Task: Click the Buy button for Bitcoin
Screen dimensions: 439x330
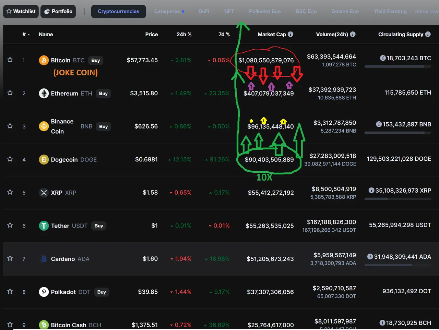Action: point(96,60)
